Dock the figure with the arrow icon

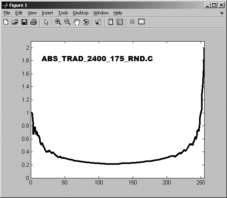[x=222, y=13]
